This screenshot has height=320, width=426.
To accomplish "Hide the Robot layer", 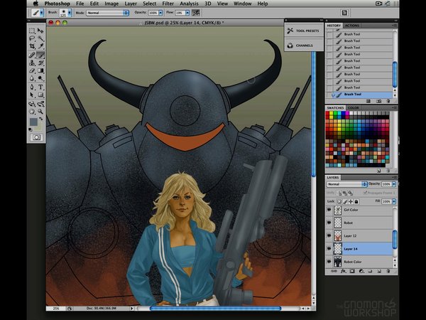I will click(x=329, y=223).
